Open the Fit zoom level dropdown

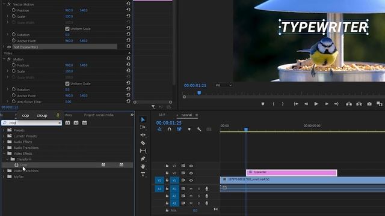[223, 85]
